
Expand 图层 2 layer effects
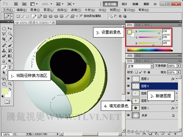[177, 79]
